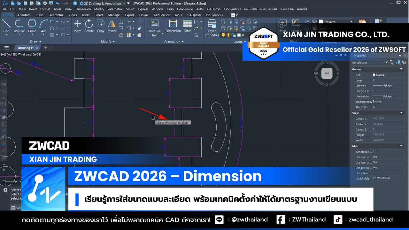The image size is (409, 230).
Task: Click the current layer color swatch in Layers panel
Action: click(x=239, y=35)
